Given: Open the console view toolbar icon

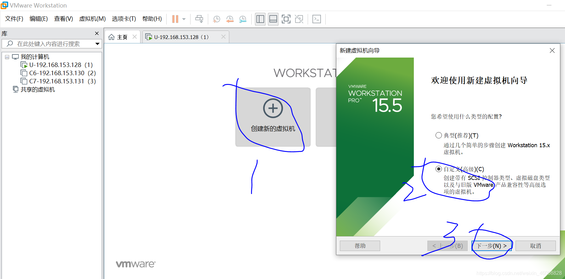Looking at the screenshot, I should [x=317, y=19].
